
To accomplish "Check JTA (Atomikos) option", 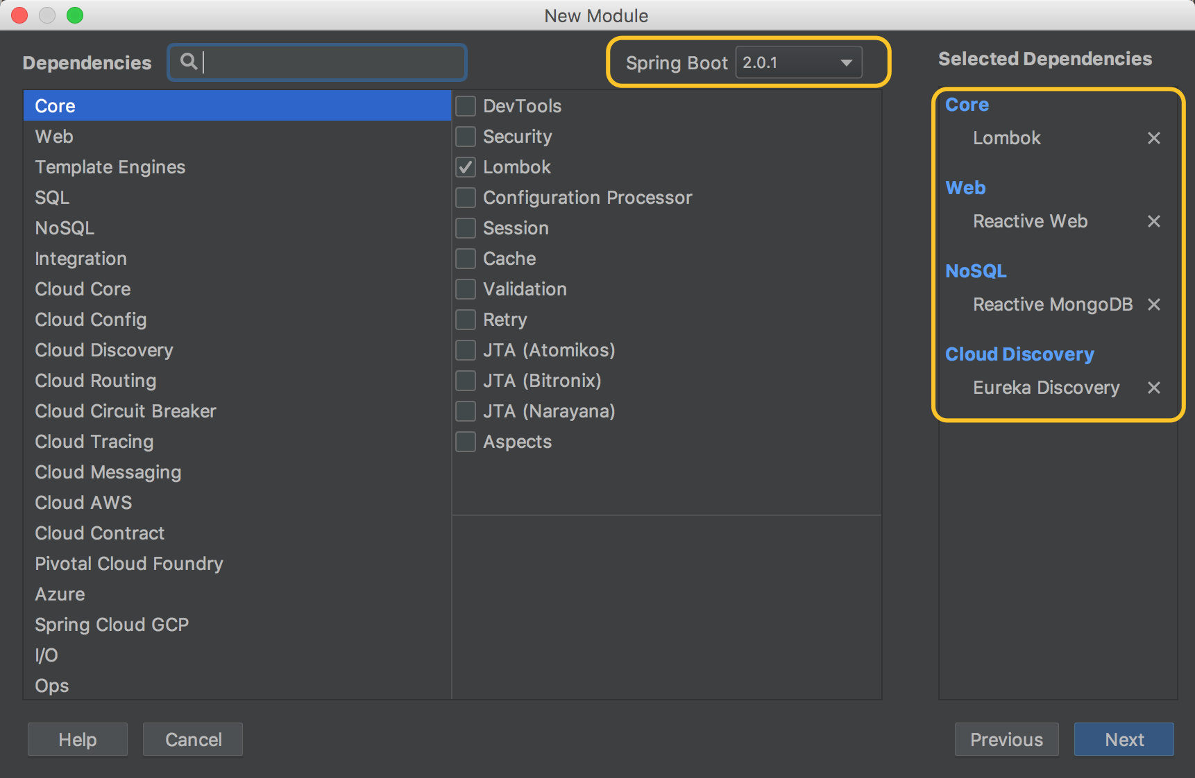I will [466, 350].
